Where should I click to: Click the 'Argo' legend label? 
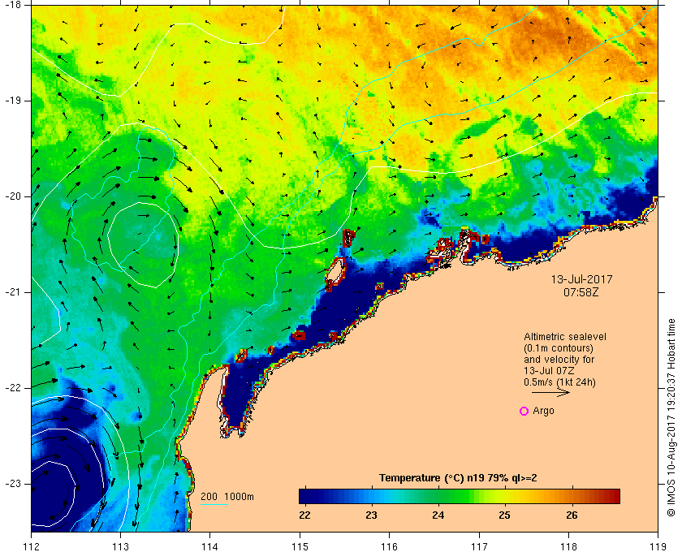(x=544, y=411)
